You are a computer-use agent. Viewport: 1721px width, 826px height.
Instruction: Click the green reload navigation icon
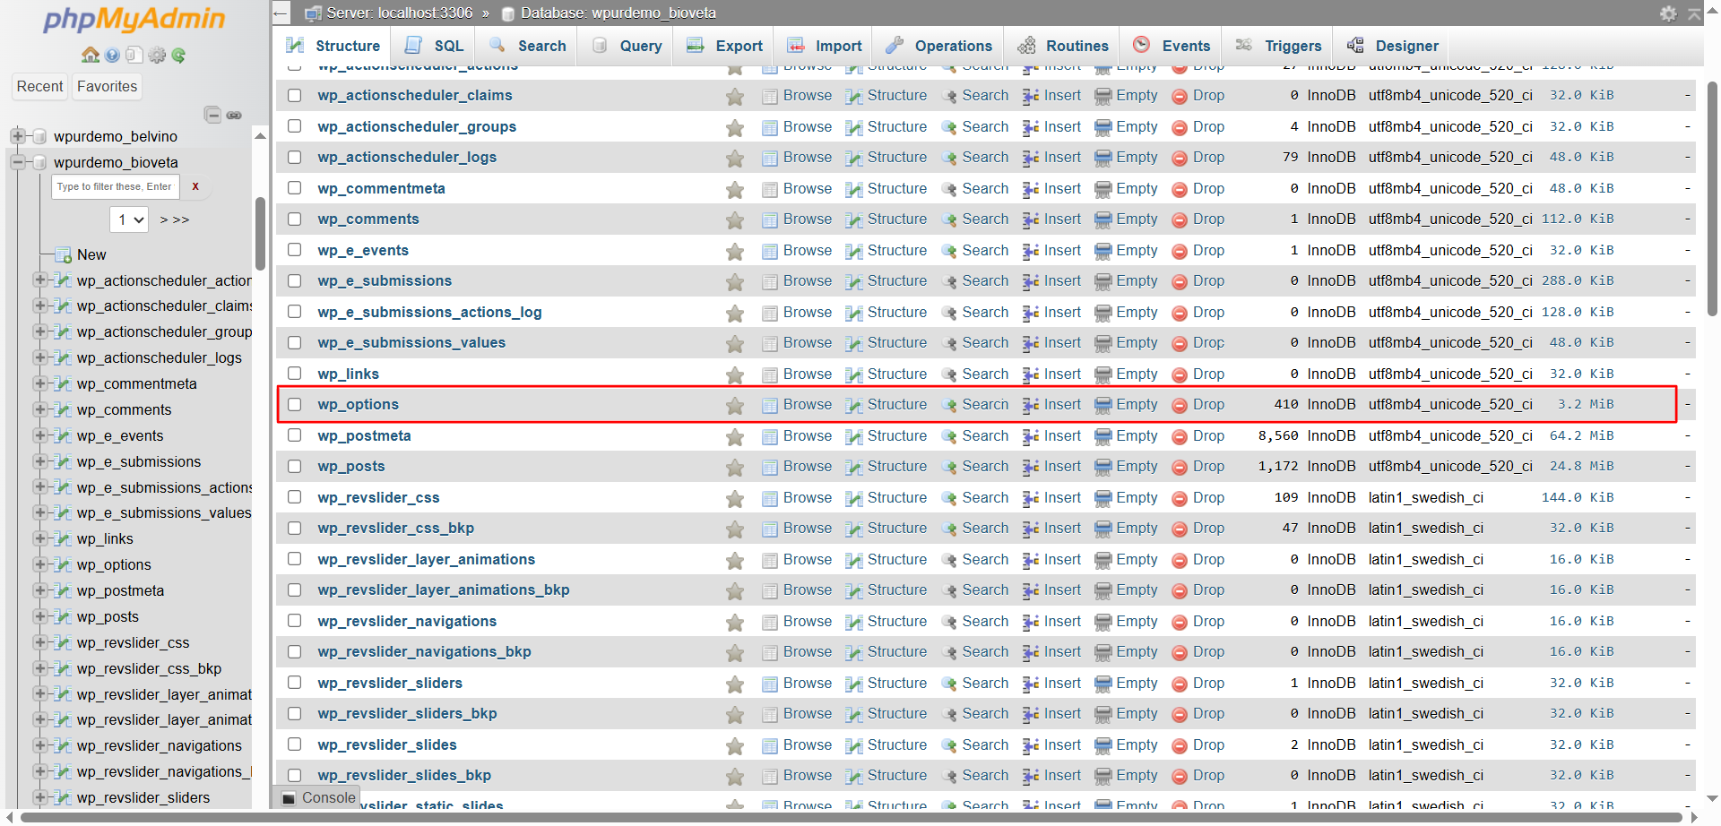point(178,56)
